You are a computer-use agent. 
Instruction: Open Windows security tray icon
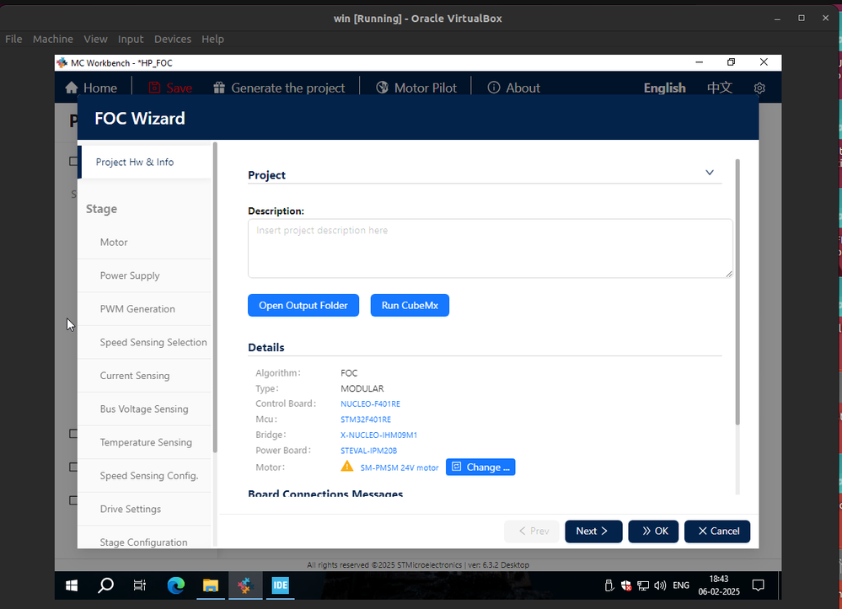(x=625, y=585)
